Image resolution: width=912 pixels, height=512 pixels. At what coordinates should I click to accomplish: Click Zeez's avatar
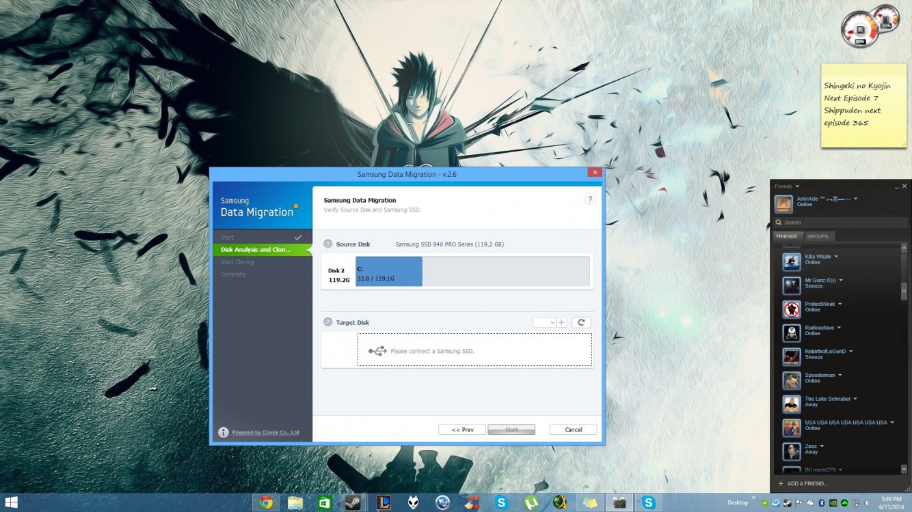coord(792,451)
